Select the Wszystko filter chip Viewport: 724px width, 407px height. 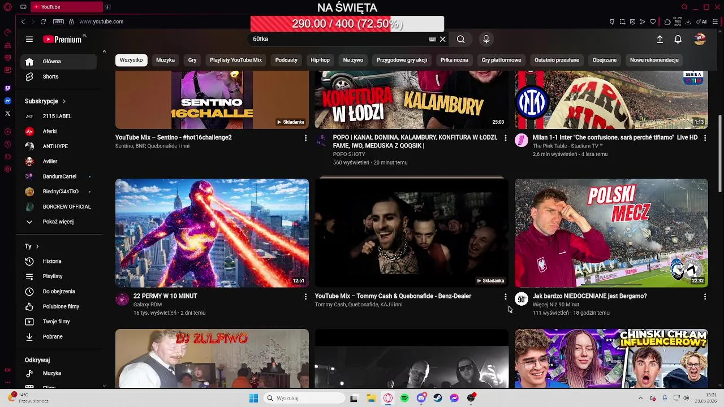[x=131, y=60]
